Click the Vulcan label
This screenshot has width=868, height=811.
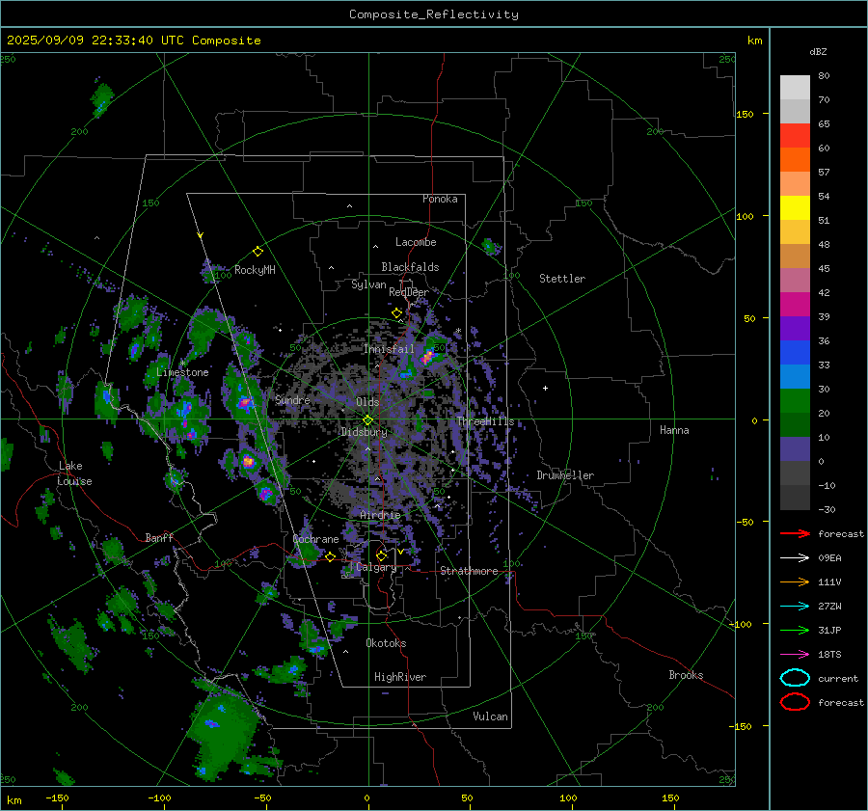coord(490,716)
